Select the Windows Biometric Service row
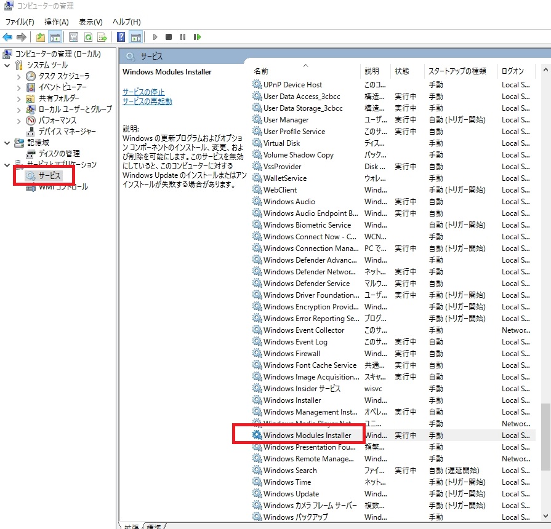The width and height of the screenshot is (551, 529). point(393,225)
